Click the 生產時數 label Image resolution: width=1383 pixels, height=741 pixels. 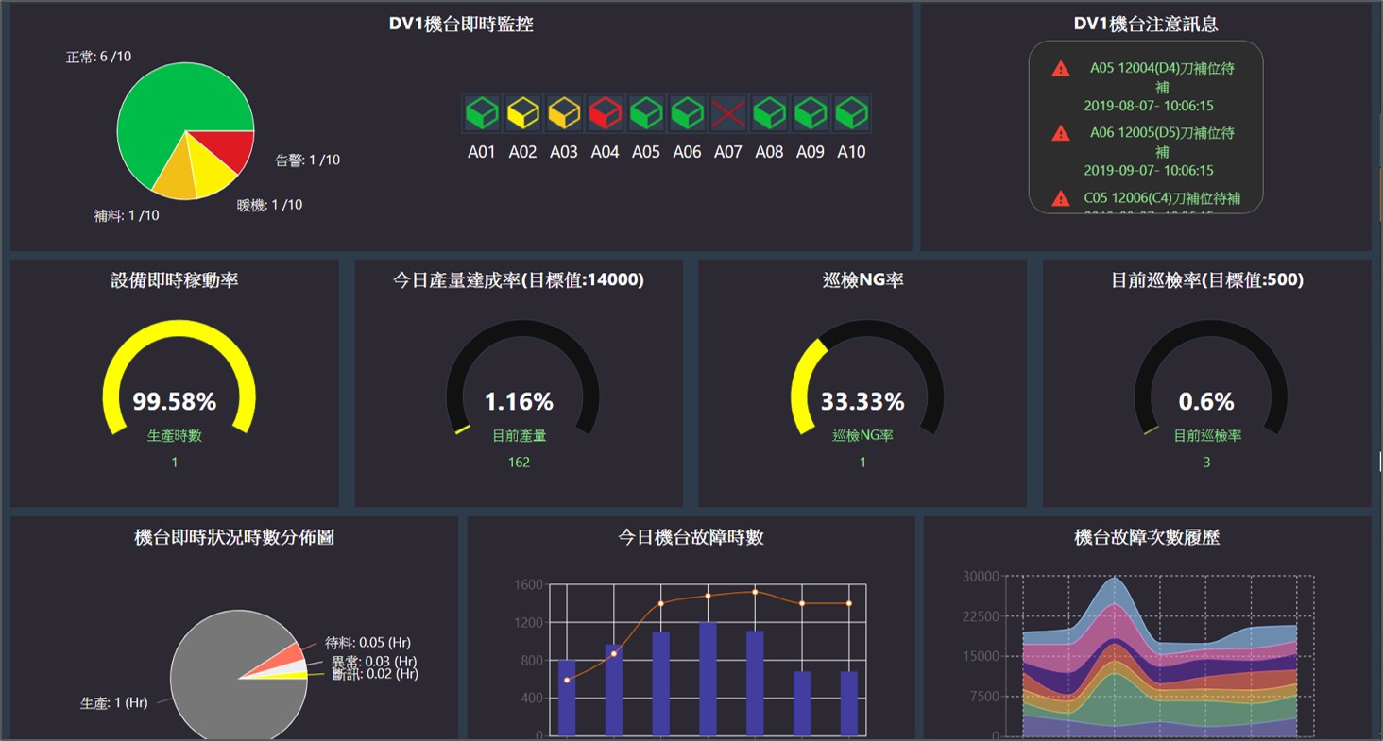coord(175,436)
